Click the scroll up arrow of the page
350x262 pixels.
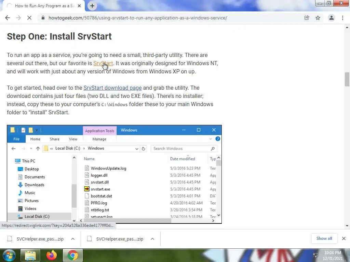click(x=347, y=27)
